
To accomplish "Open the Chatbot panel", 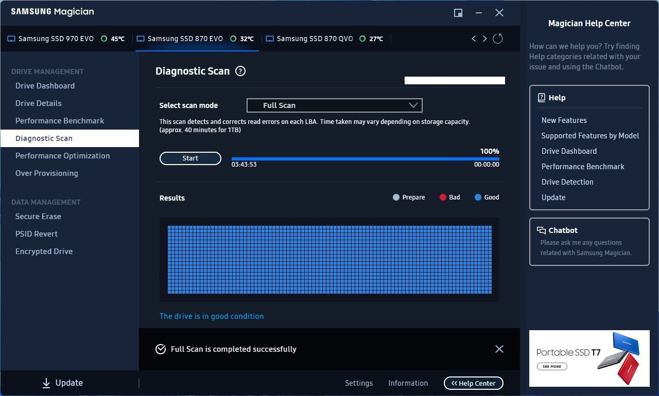I will [589, 242].
